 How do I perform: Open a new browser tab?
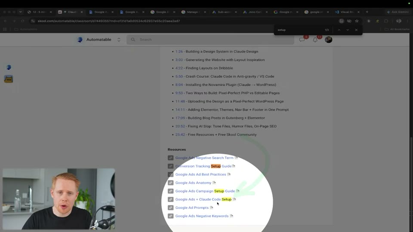(x=367, y=12)
